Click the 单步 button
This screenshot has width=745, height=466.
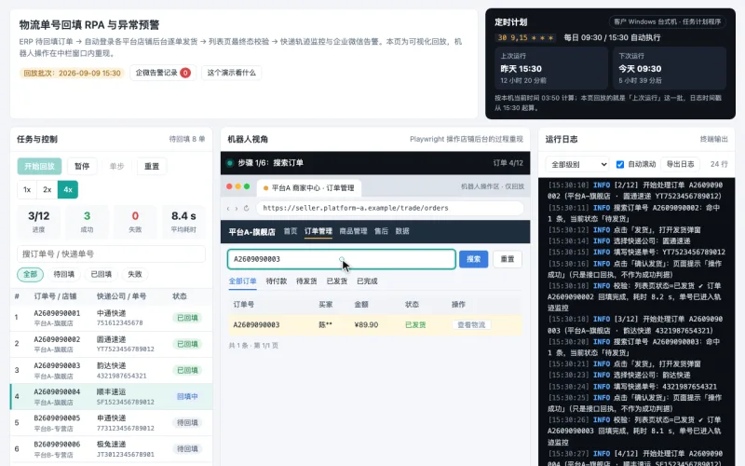point(116,166)
